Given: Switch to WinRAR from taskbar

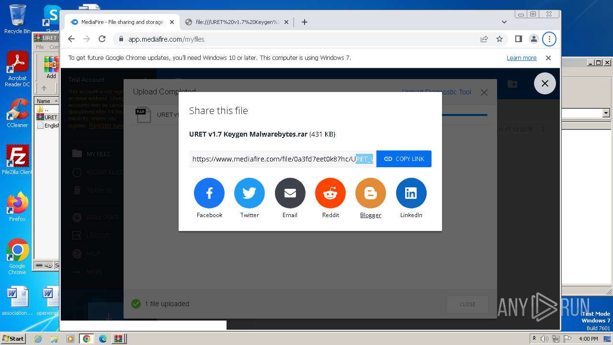Looking at the screenshot, I should coord(118,339).
